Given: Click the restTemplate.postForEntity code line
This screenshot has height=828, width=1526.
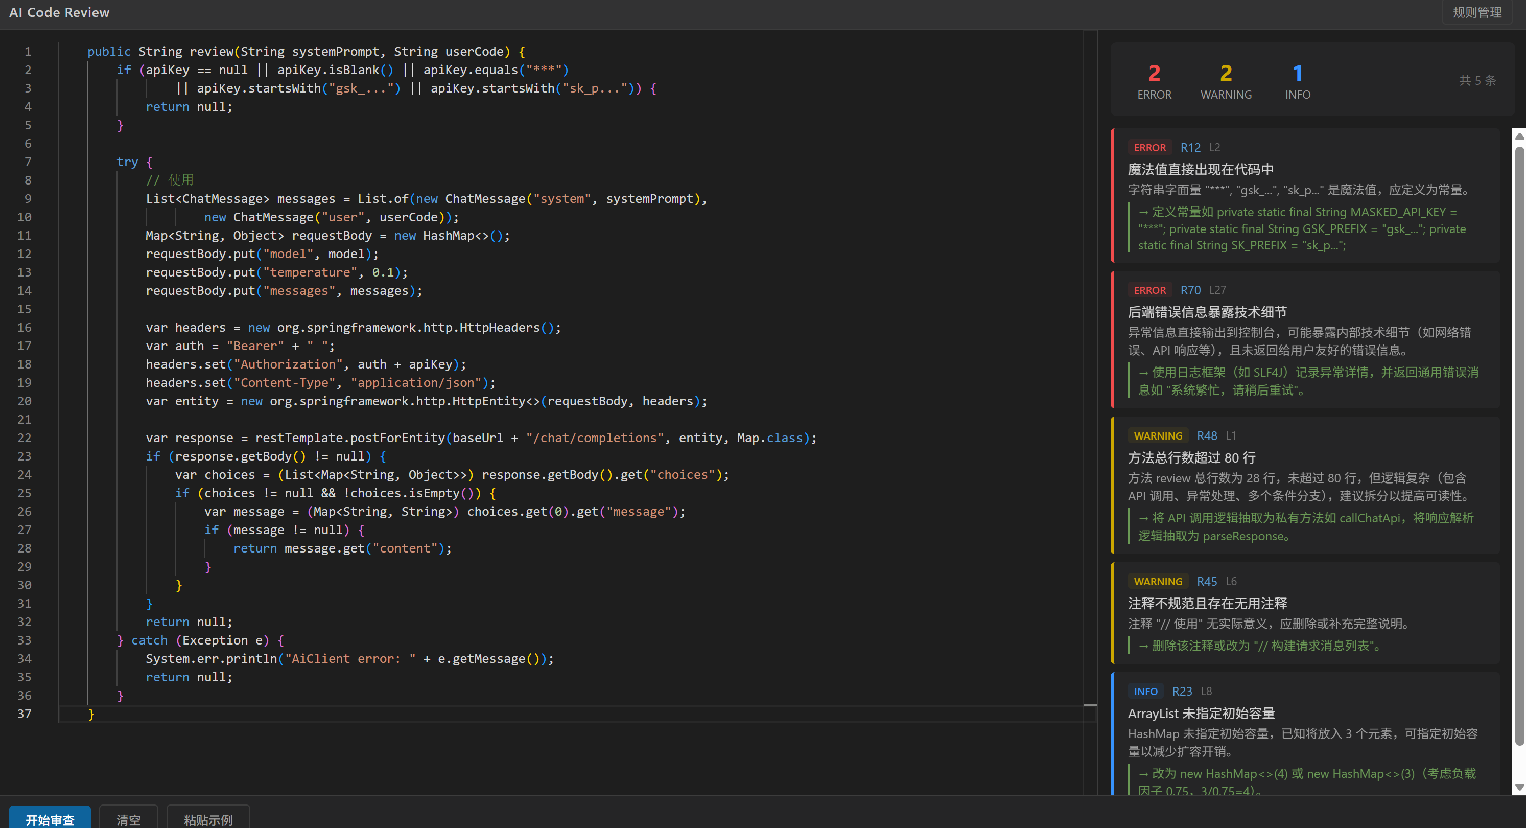Looking at the screenshot, I should tap(481, 438).
